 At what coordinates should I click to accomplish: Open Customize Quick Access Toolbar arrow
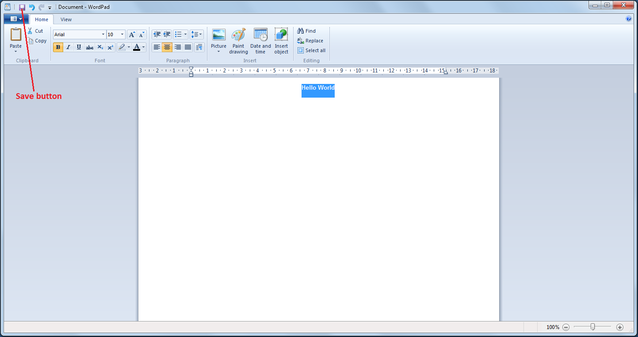click(x=50, y=8)
